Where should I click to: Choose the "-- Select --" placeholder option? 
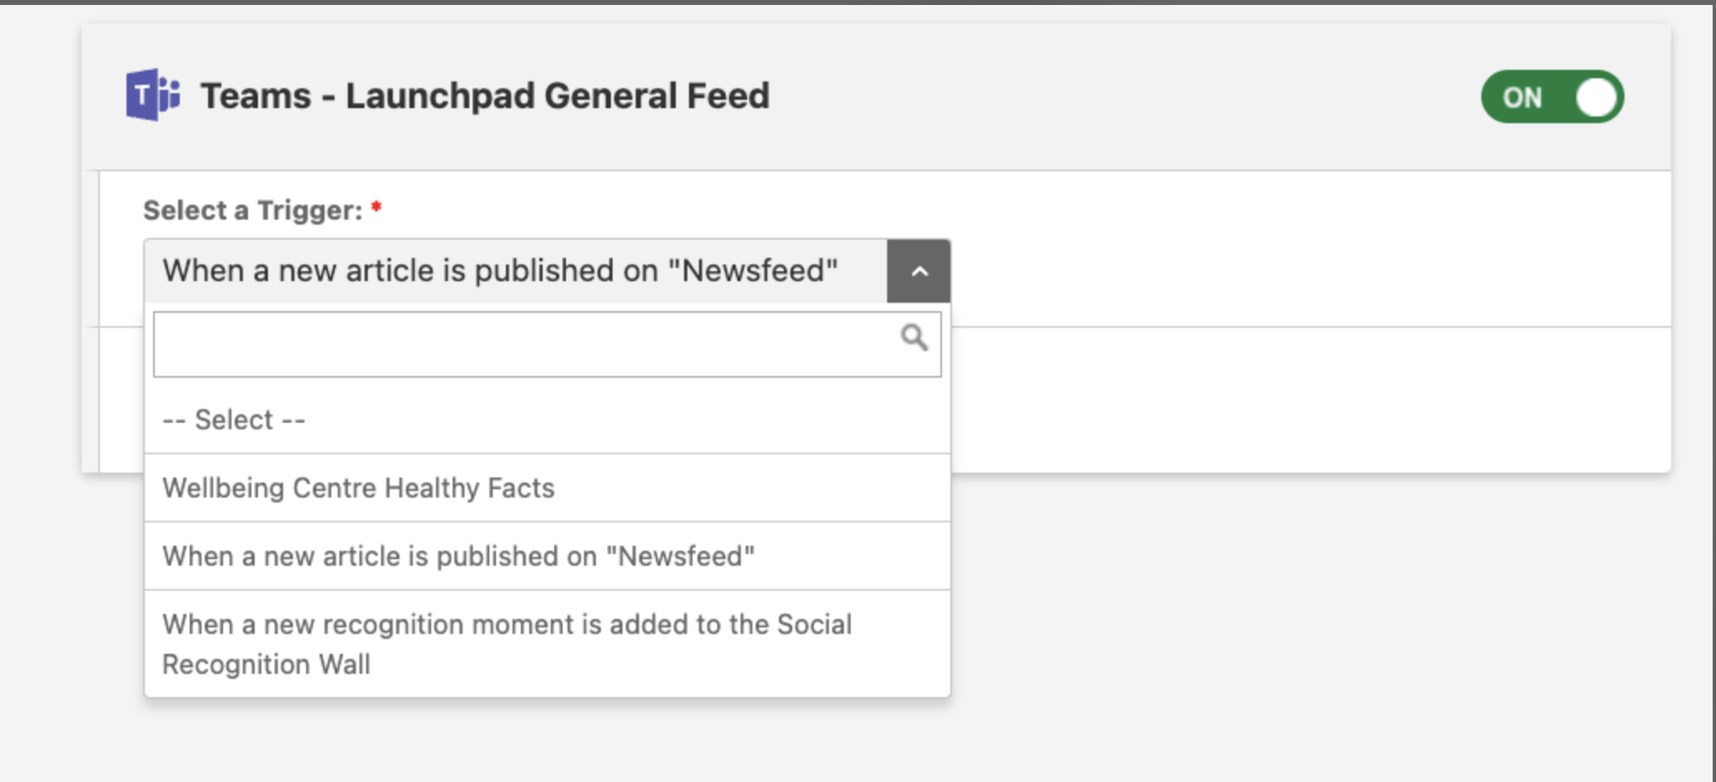[548, 419]
